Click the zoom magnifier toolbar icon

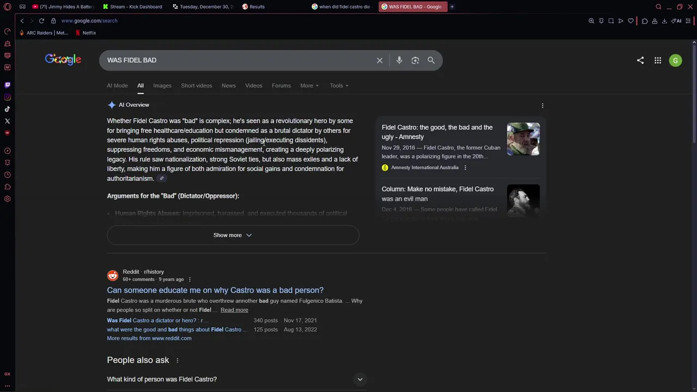(591, 21)
